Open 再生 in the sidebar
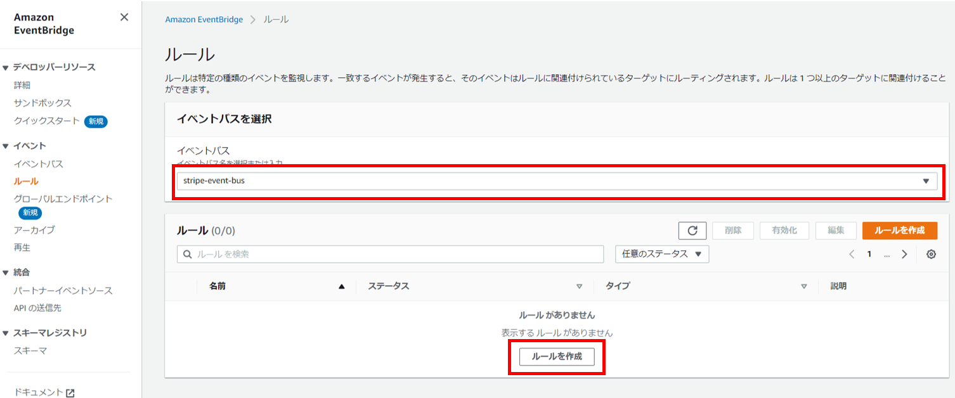 [x=22, y=247]
